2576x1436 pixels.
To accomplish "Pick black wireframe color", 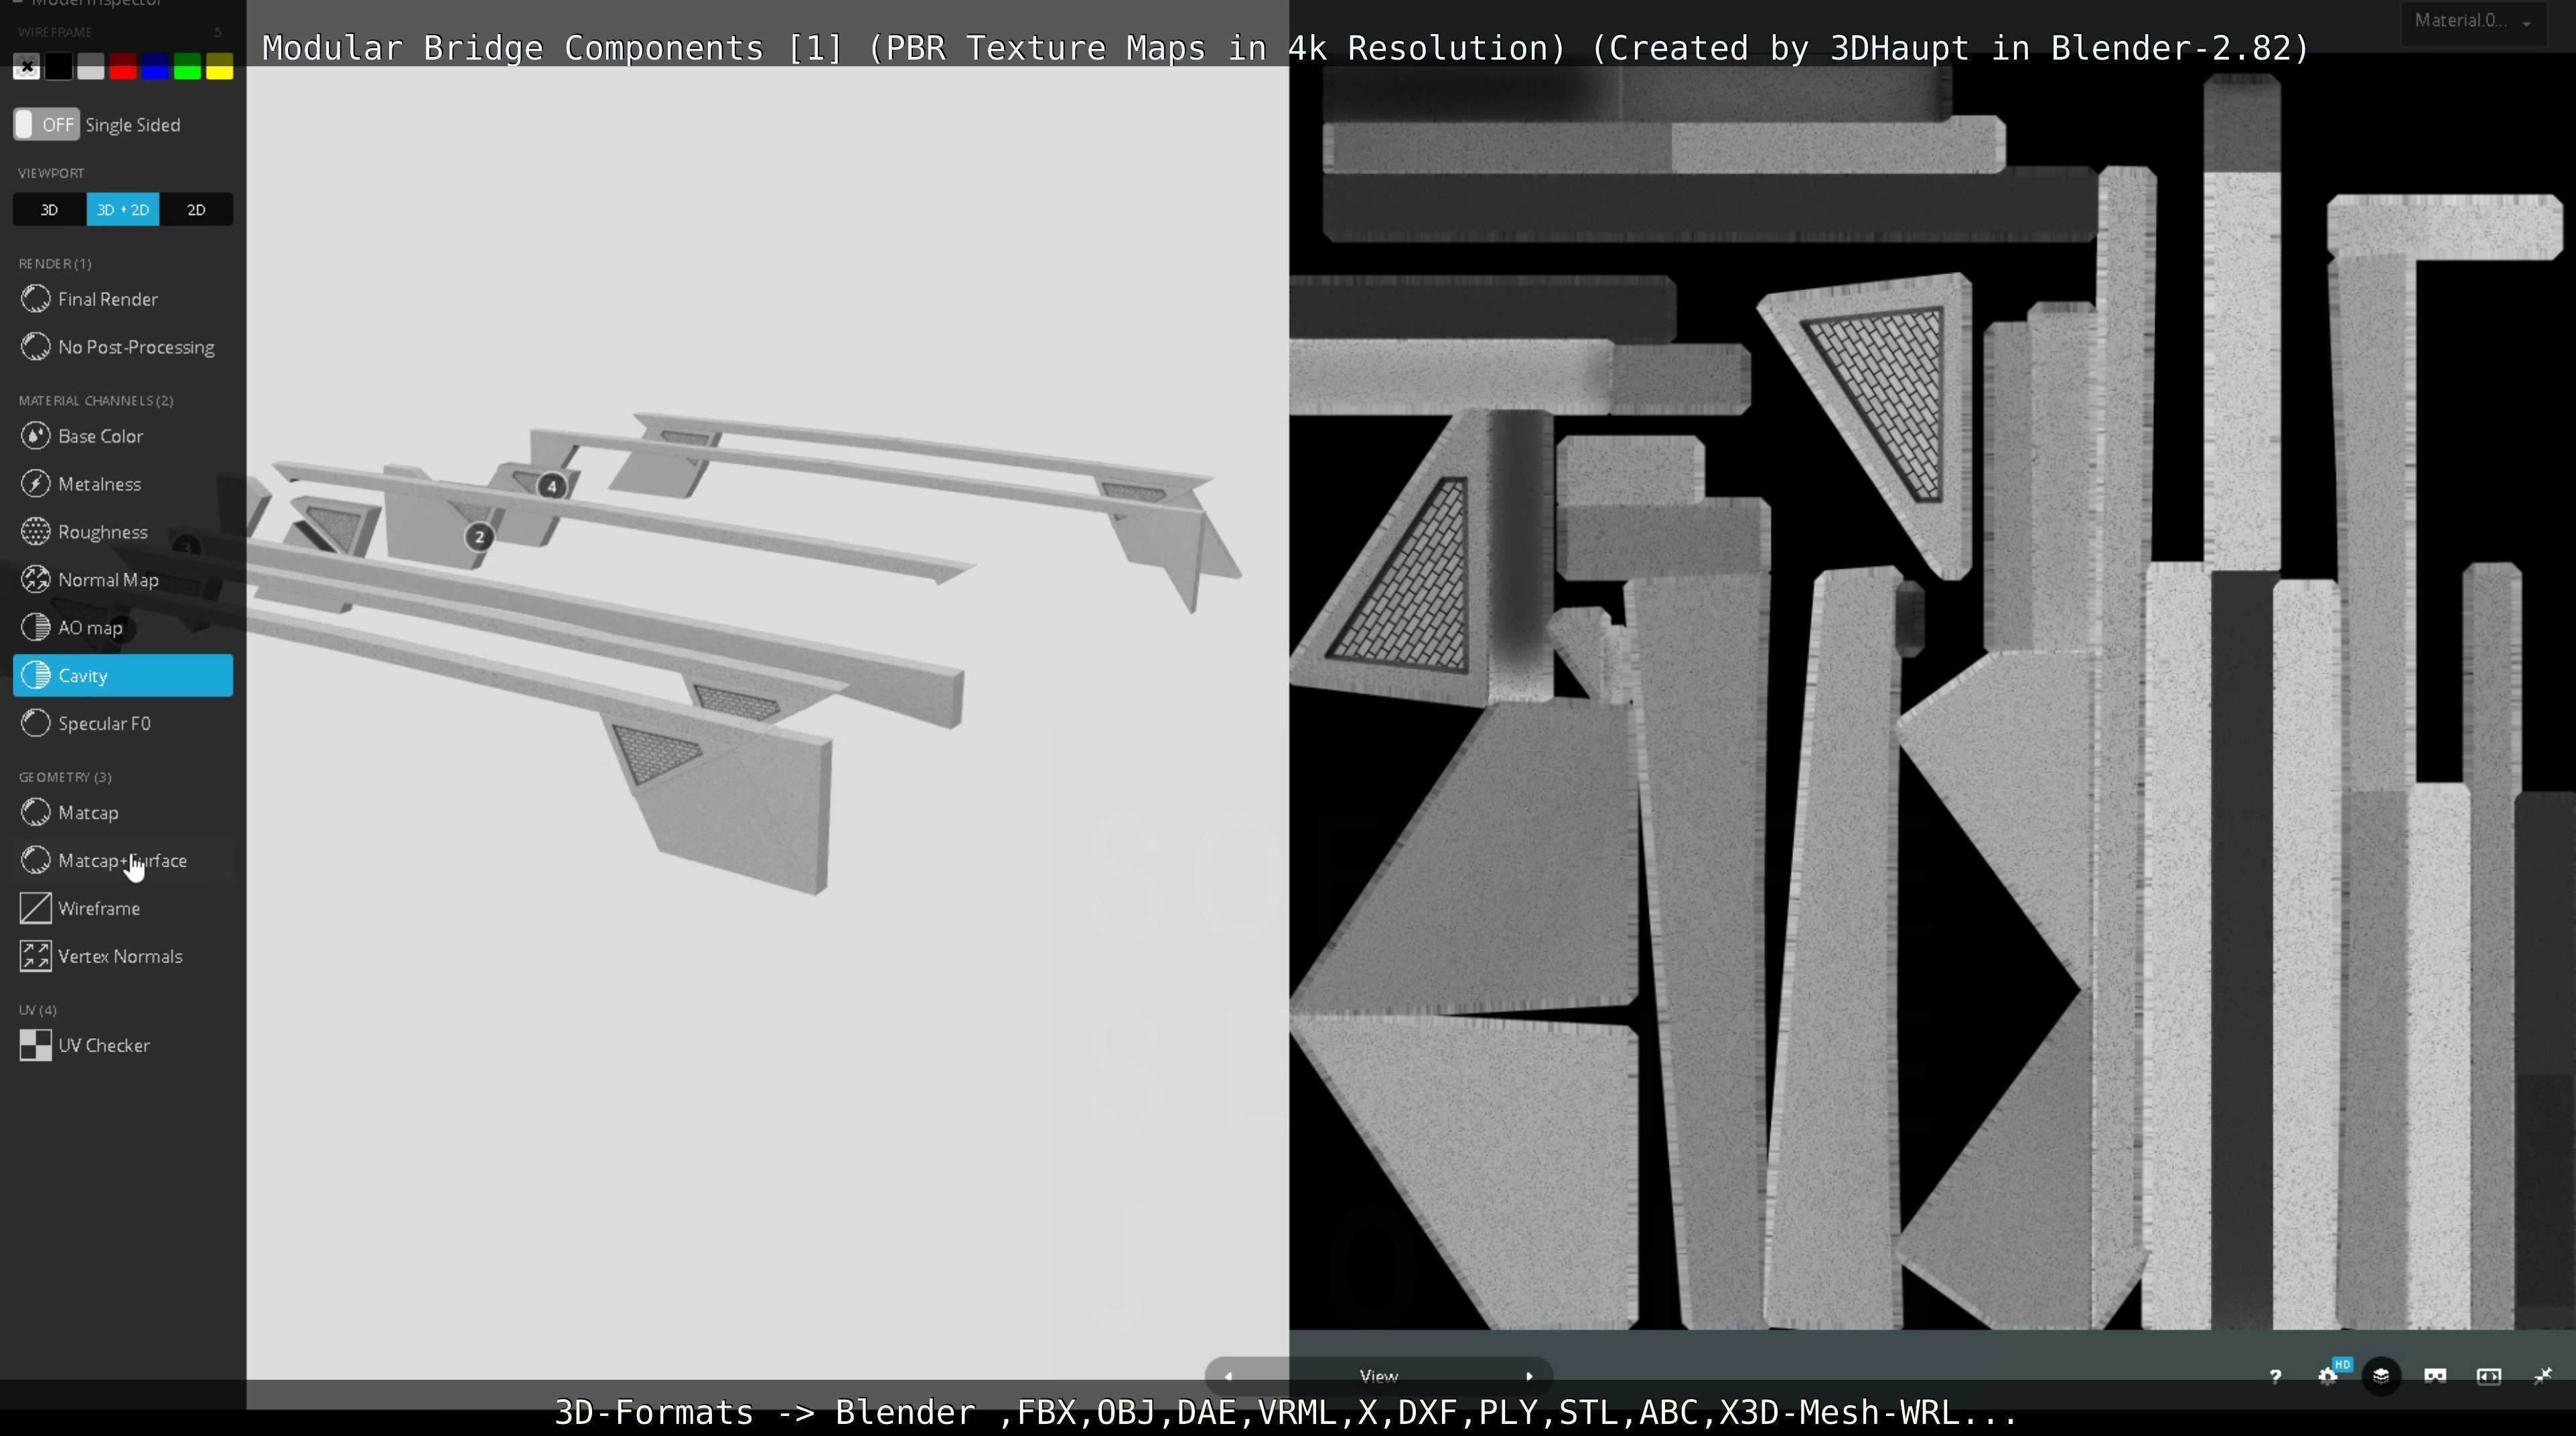I will point(59,67).
